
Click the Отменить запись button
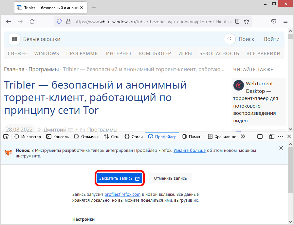coord(170,178)
